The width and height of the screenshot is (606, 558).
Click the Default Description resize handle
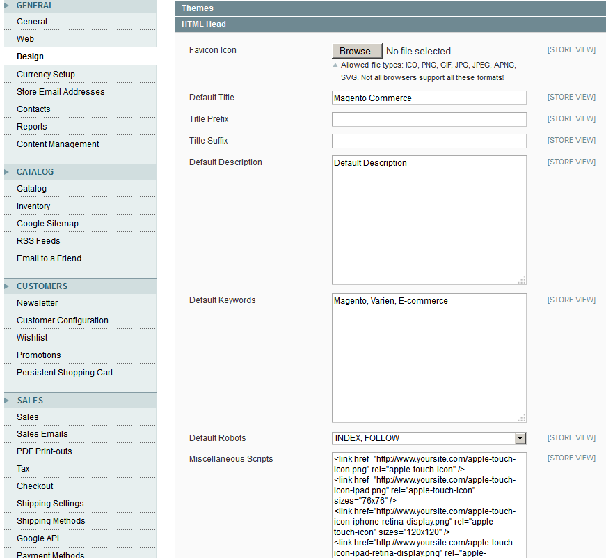(522, 280)
